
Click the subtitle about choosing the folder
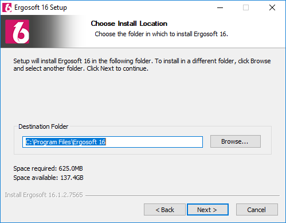point(162,34)
